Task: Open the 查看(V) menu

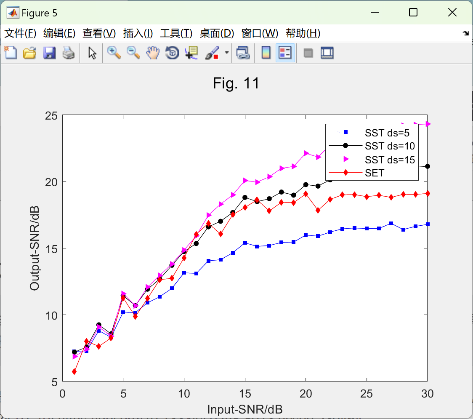Action: tap(99, 33)
